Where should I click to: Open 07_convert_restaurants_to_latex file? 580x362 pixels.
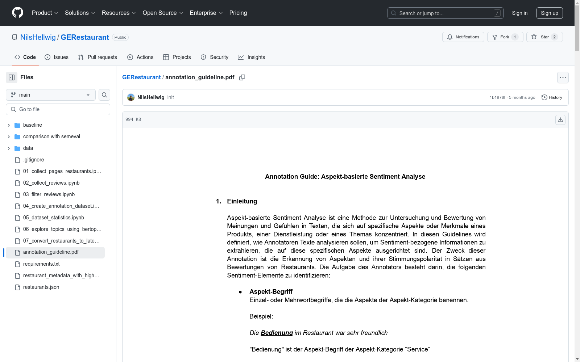pyautogui.click(x=61, y=241)
